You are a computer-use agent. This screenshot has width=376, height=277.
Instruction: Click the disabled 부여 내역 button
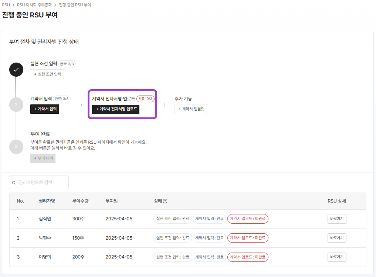point(43,158)
